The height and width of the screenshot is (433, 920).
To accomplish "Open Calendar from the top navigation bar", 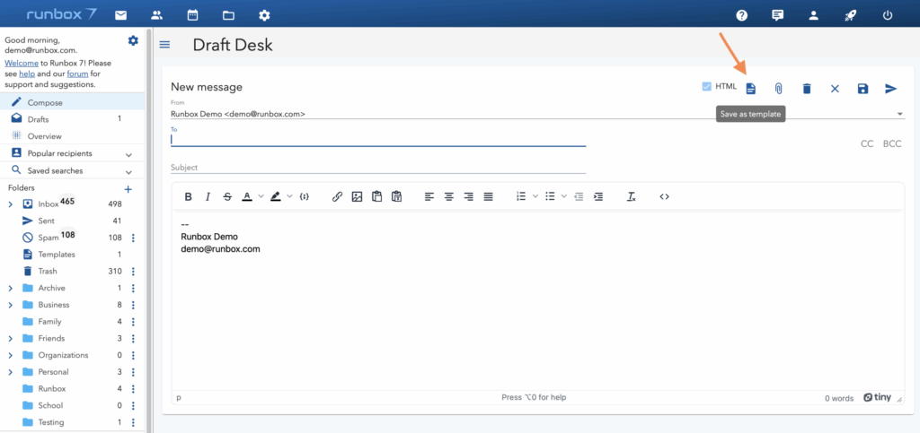I will (192, 15).
